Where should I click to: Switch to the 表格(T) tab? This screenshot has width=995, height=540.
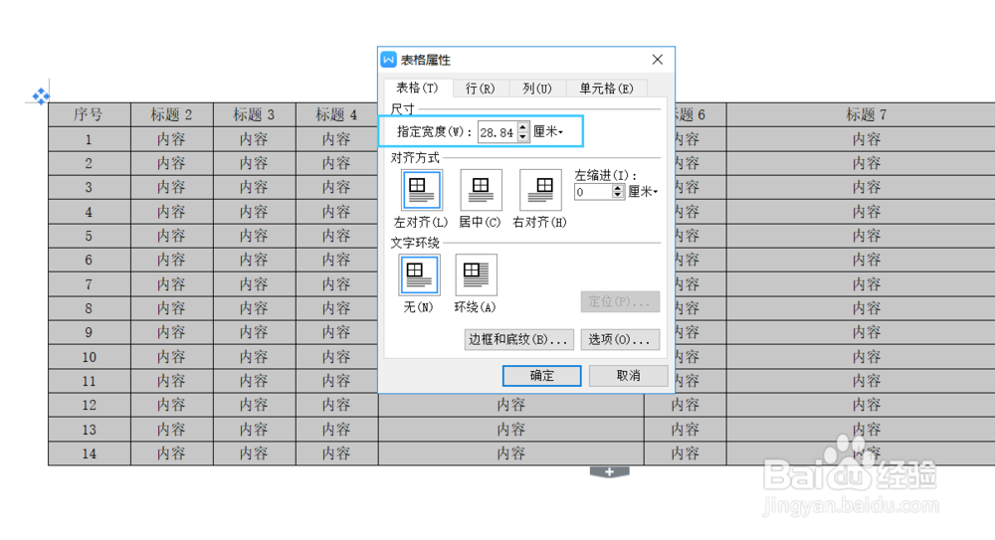tap(417, 89)
